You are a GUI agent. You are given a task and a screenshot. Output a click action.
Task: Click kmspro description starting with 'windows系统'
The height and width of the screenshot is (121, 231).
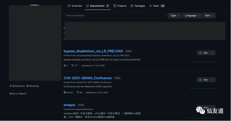point(102,115)
